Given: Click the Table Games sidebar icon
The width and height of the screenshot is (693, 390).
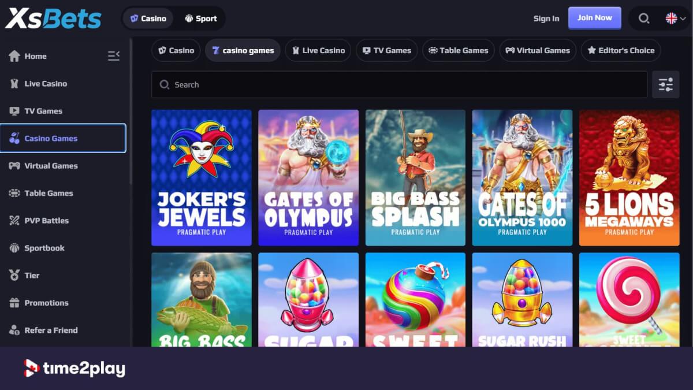Looking at the screenshot, I should pyautogui.click(x=14, y=193).
